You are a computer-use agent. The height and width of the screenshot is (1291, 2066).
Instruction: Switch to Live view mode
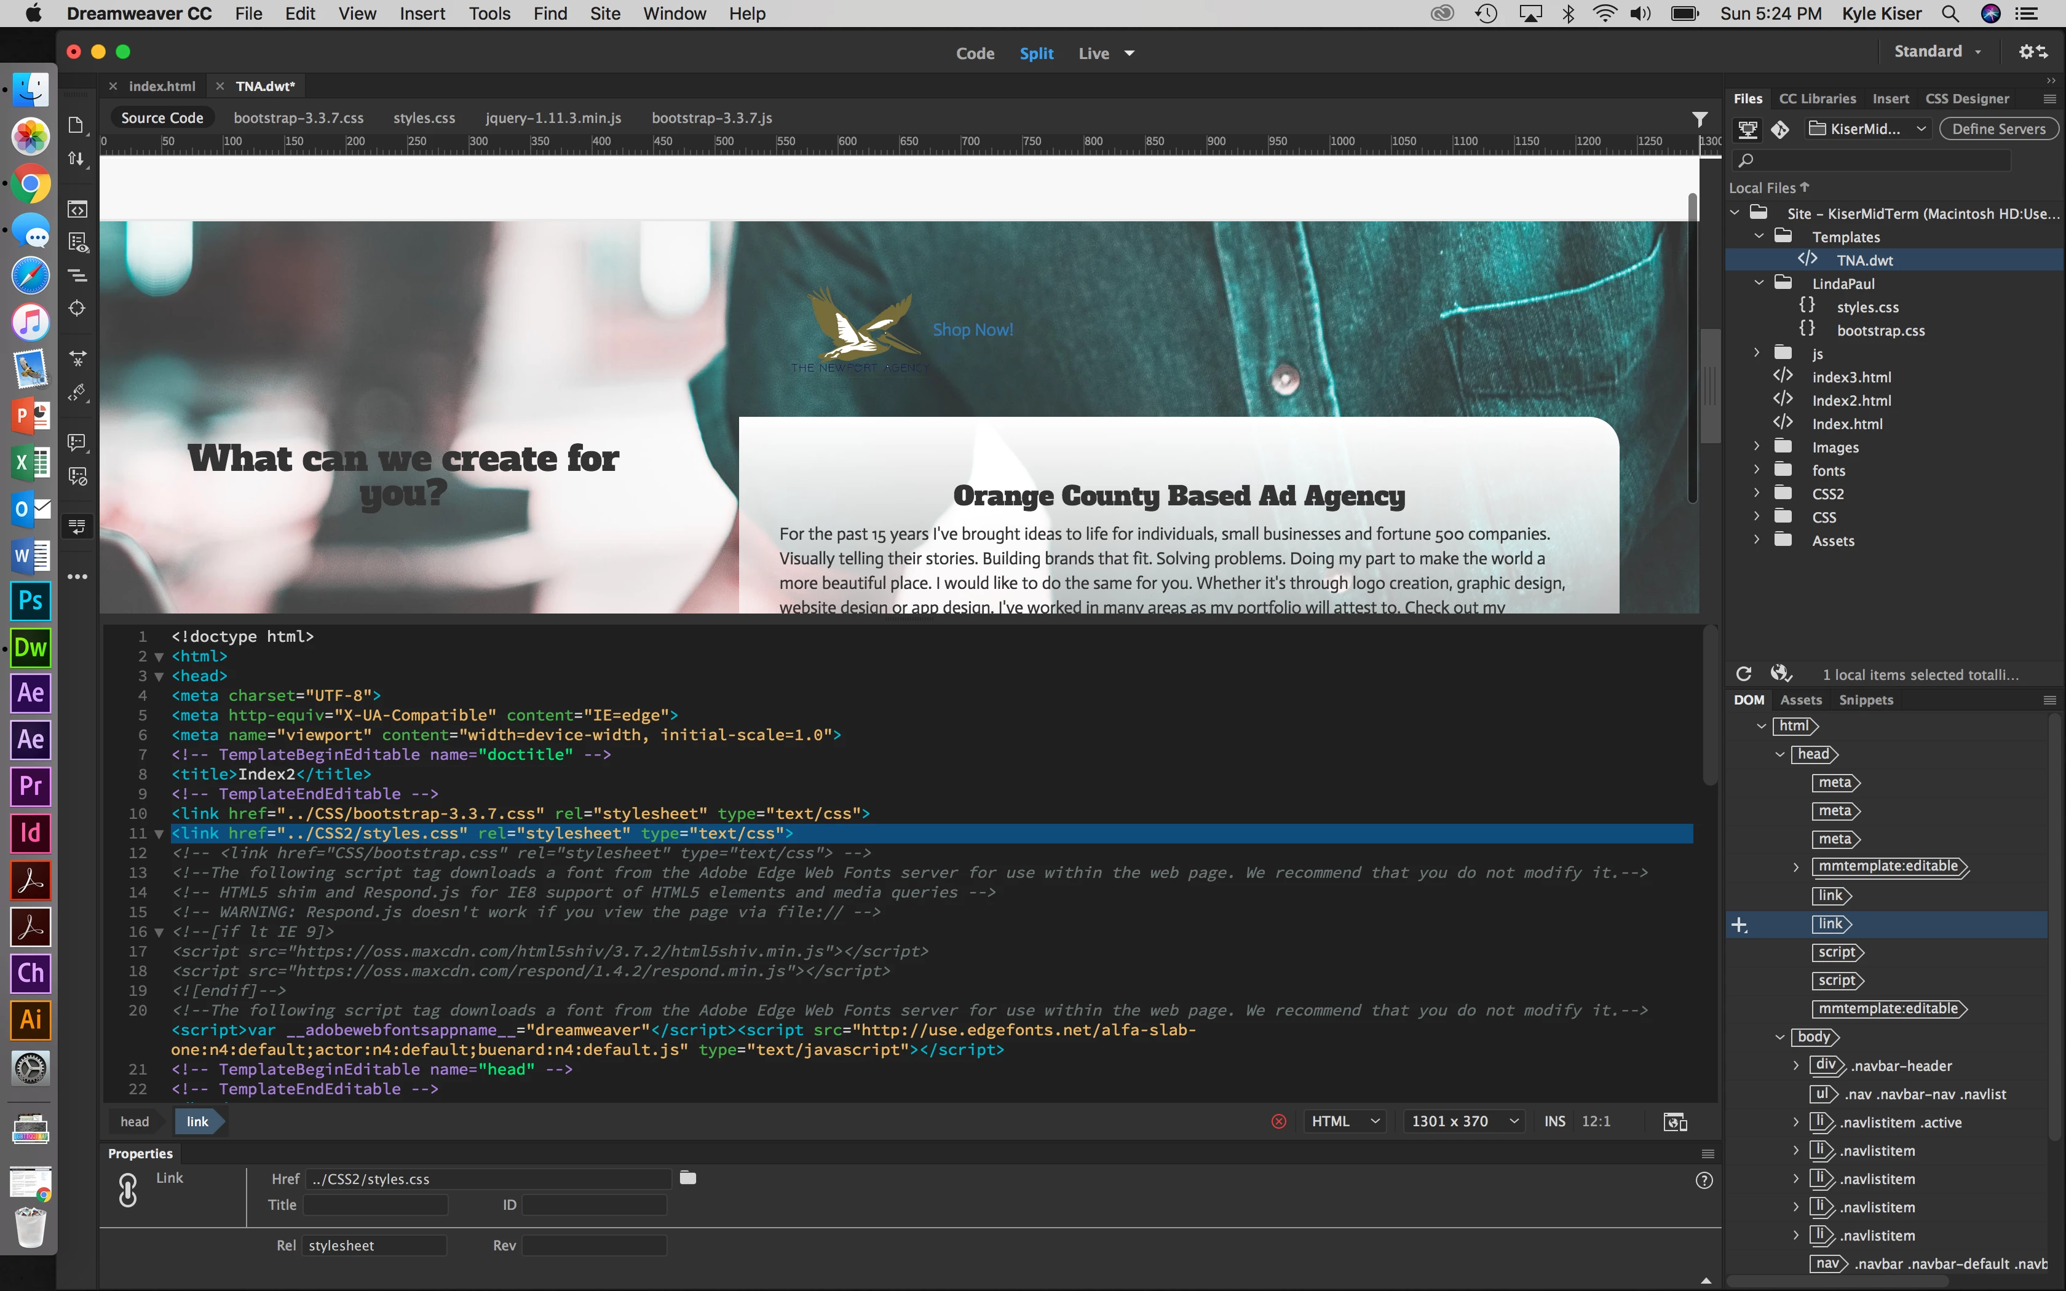[x=1094, y=53]
